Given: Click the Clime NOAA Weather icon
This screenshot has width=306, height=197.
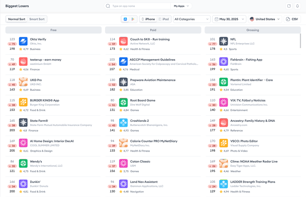Looking at the screenshot, I should 223,163.
